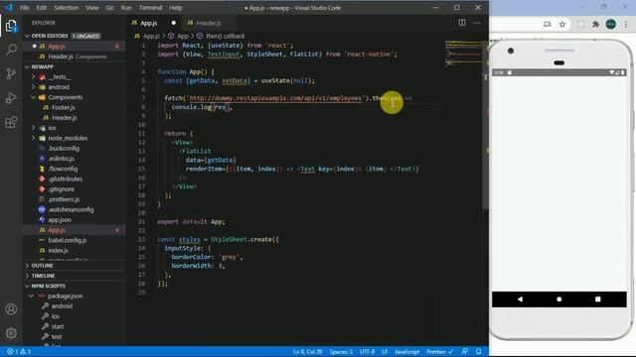This screenshot has height=357, width=636.
Task: Open the Extensions view
Action: (x=11, y=122)
